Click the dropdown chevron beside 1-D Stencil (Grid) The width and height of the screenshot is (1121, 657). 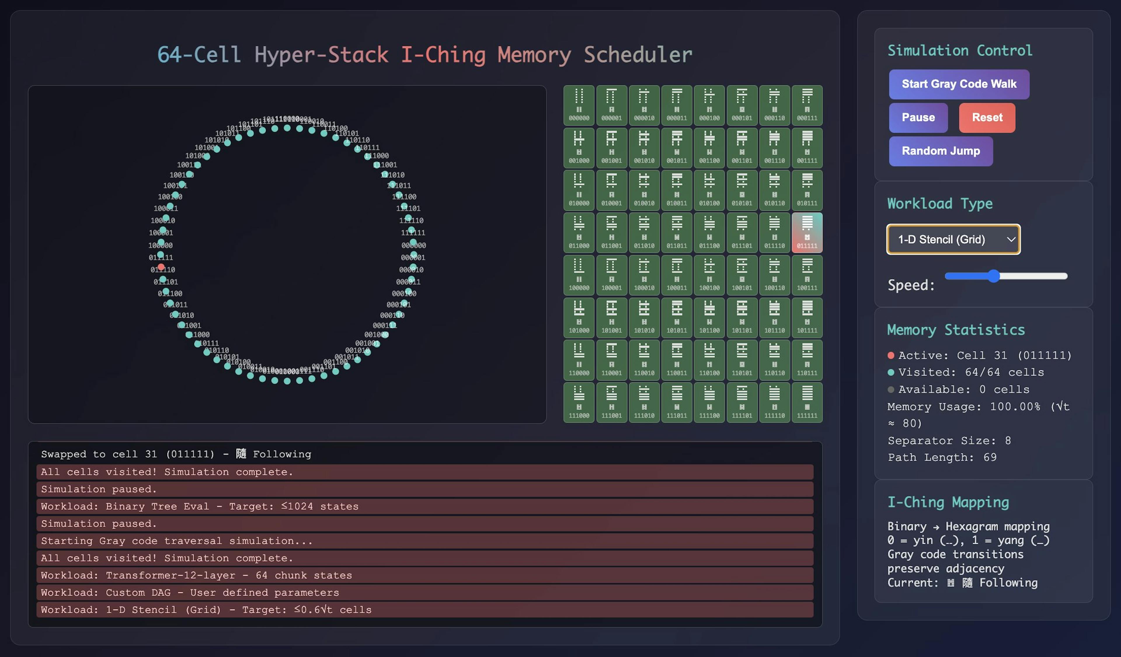click(x=1011, y=240)
